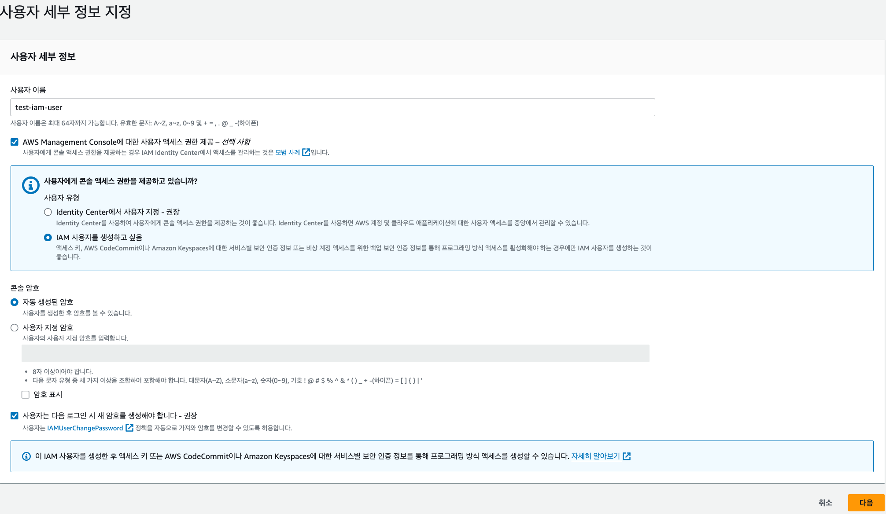Open the IAMUserChangePassword policy link
886x514 pixels.
click(85, 428)
